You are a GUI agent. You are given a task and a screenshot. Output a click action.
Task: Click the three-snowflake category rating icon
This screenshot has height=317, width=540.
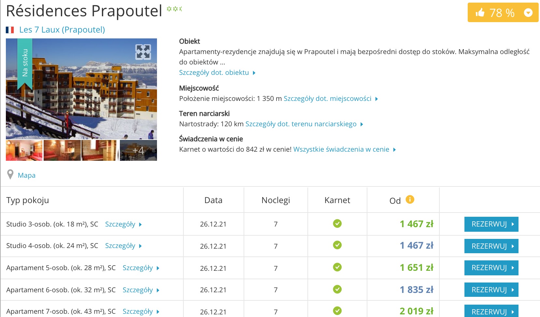pyautogui.click(x=174, y=9)
